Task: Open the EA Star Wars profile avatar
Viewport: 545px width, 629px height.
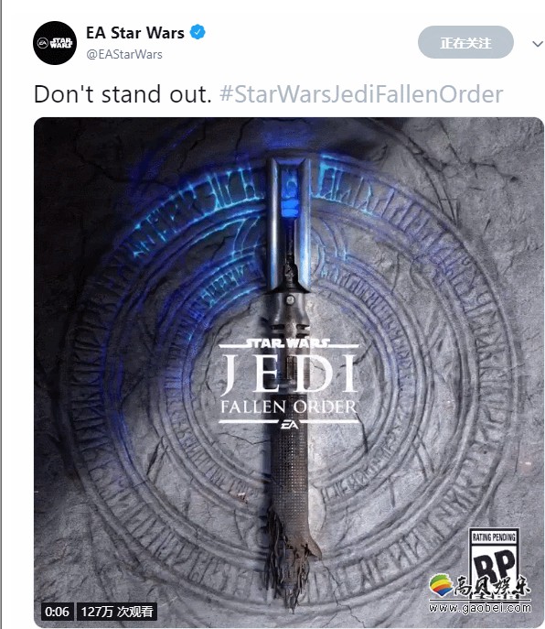Action: point(55,43)
